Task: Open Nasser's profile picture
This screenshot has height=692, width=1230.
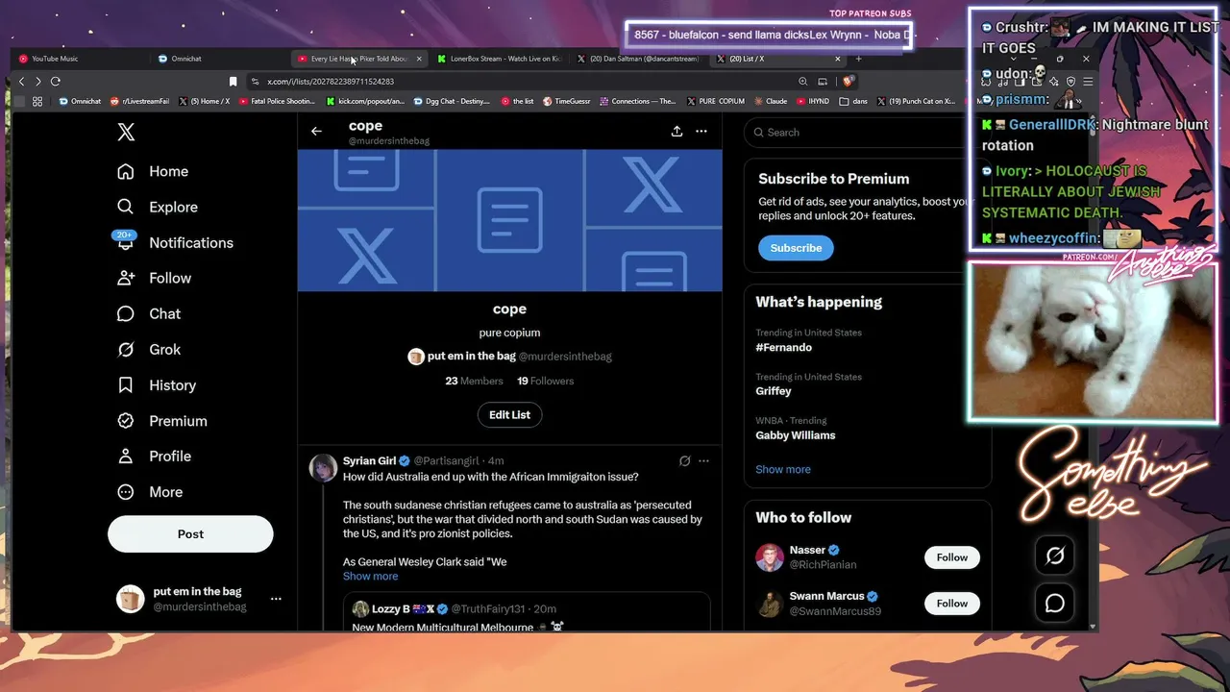Action: [x=770, y=557]
